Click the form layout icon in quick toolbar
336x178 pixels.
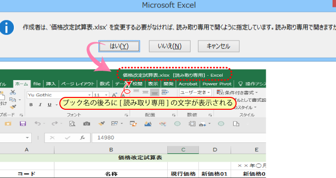115,124
